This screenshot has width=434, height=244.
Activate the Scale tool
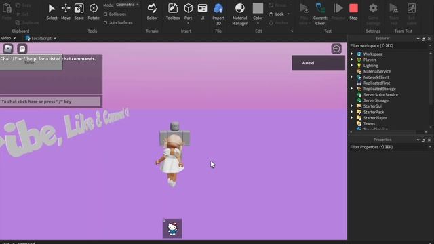point(79,12)
